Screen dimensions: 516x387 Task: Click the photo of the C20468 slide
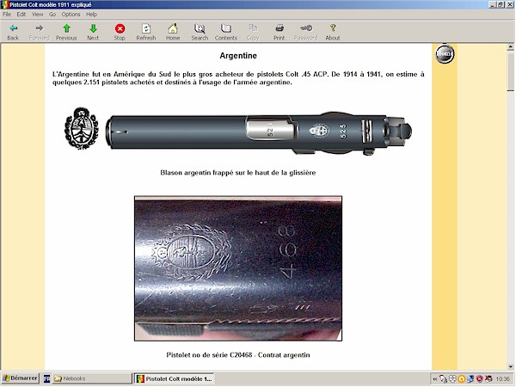coord(238,268)
